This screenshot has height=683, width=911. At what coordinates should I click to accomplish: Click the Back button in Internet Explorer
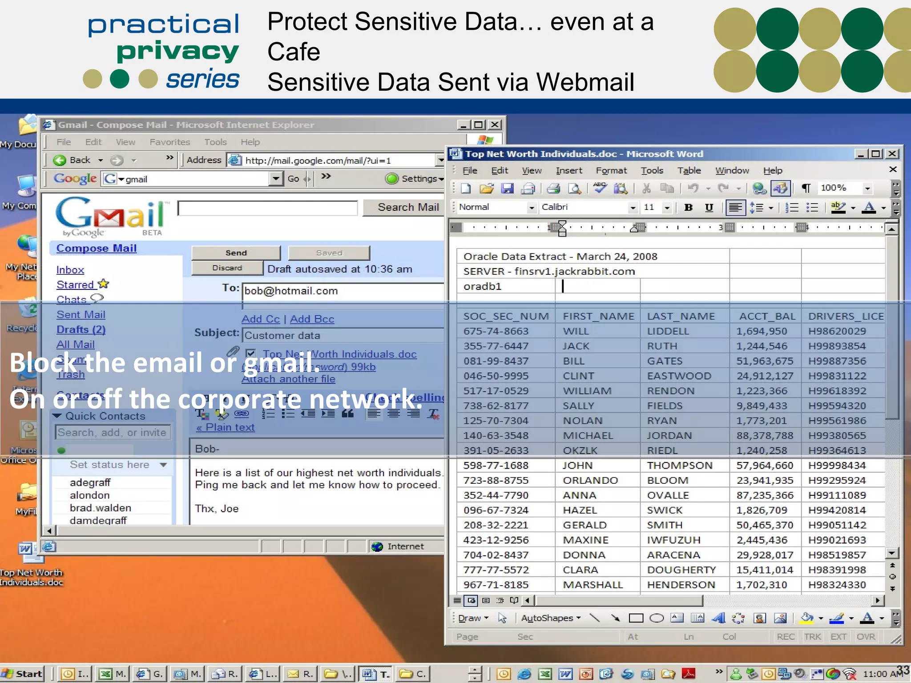point(72,160)
